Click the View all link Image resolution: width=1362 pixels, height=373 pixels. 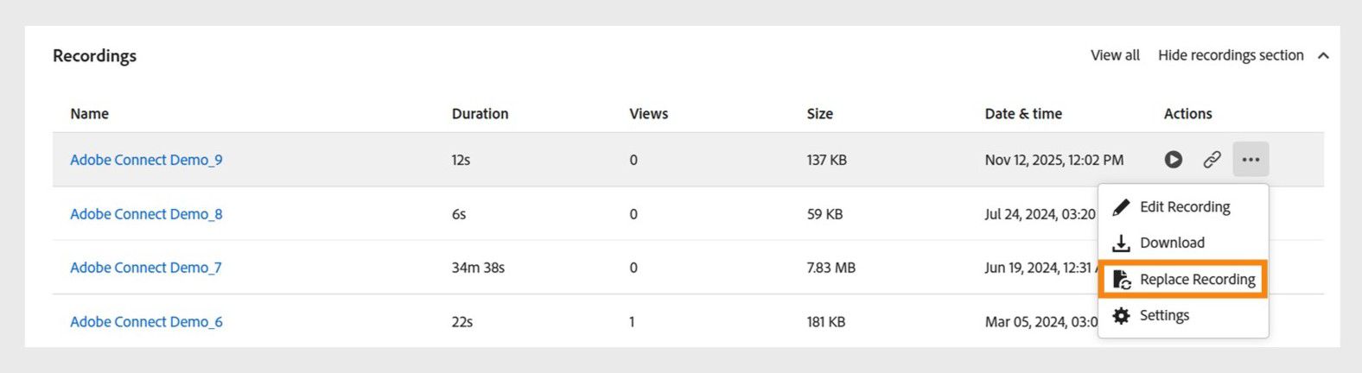[1115, 55]
